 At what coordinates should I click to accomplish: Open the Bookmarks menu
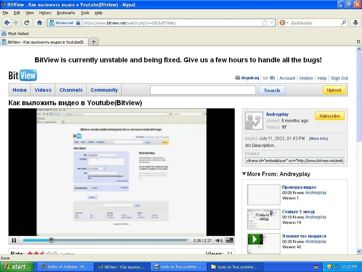66,13
